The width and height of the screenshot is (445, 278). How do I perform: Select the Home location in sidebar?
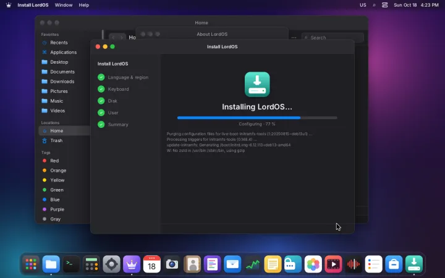coord(64,131)
